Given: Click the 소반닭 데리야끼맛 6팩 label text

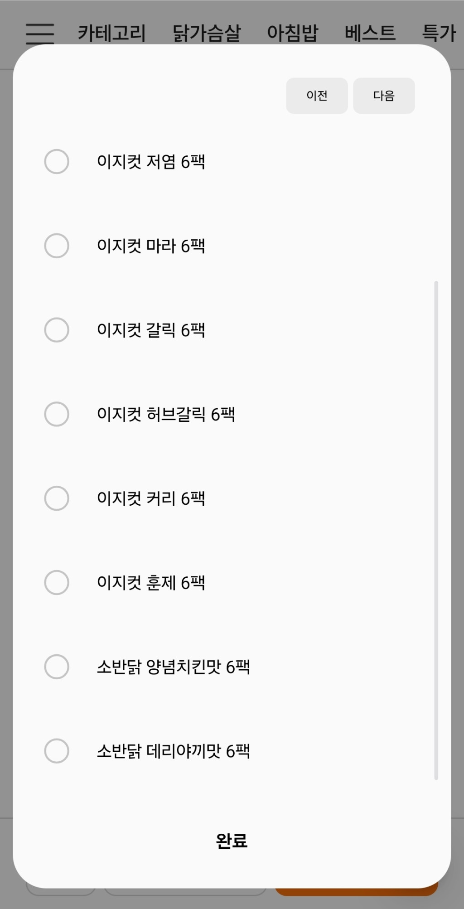Looking at the screenshot, I should 173,751.
